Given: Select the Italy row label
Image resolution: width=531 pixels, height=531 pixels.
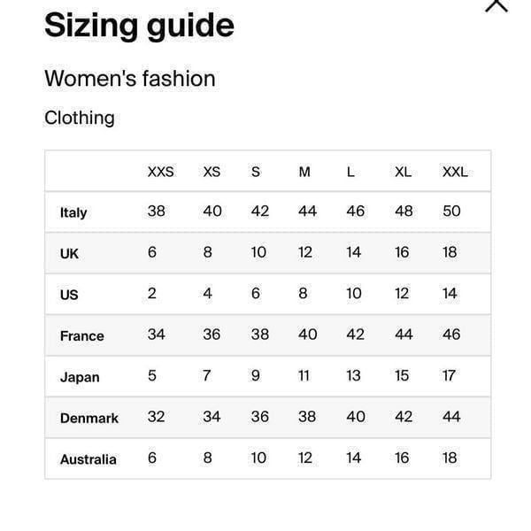Looking at the screenshot, I should 73,212.
